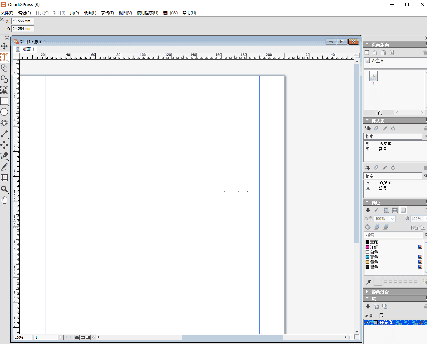Select the Table tool
The height and width of the screenshot is (344, 427).
[x=4, y=178]
